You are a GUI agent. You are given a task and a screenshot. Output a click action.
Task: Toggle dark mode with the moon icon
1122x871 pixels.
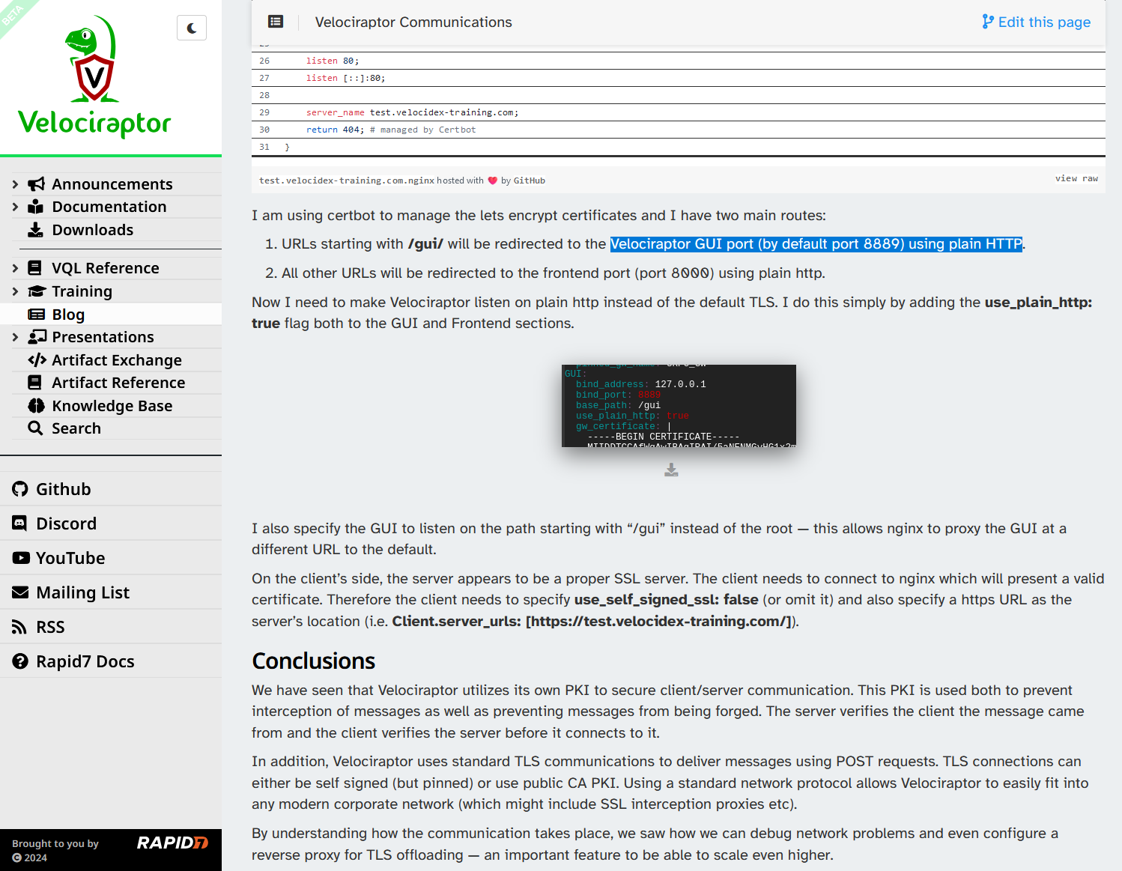coord(192,28)
